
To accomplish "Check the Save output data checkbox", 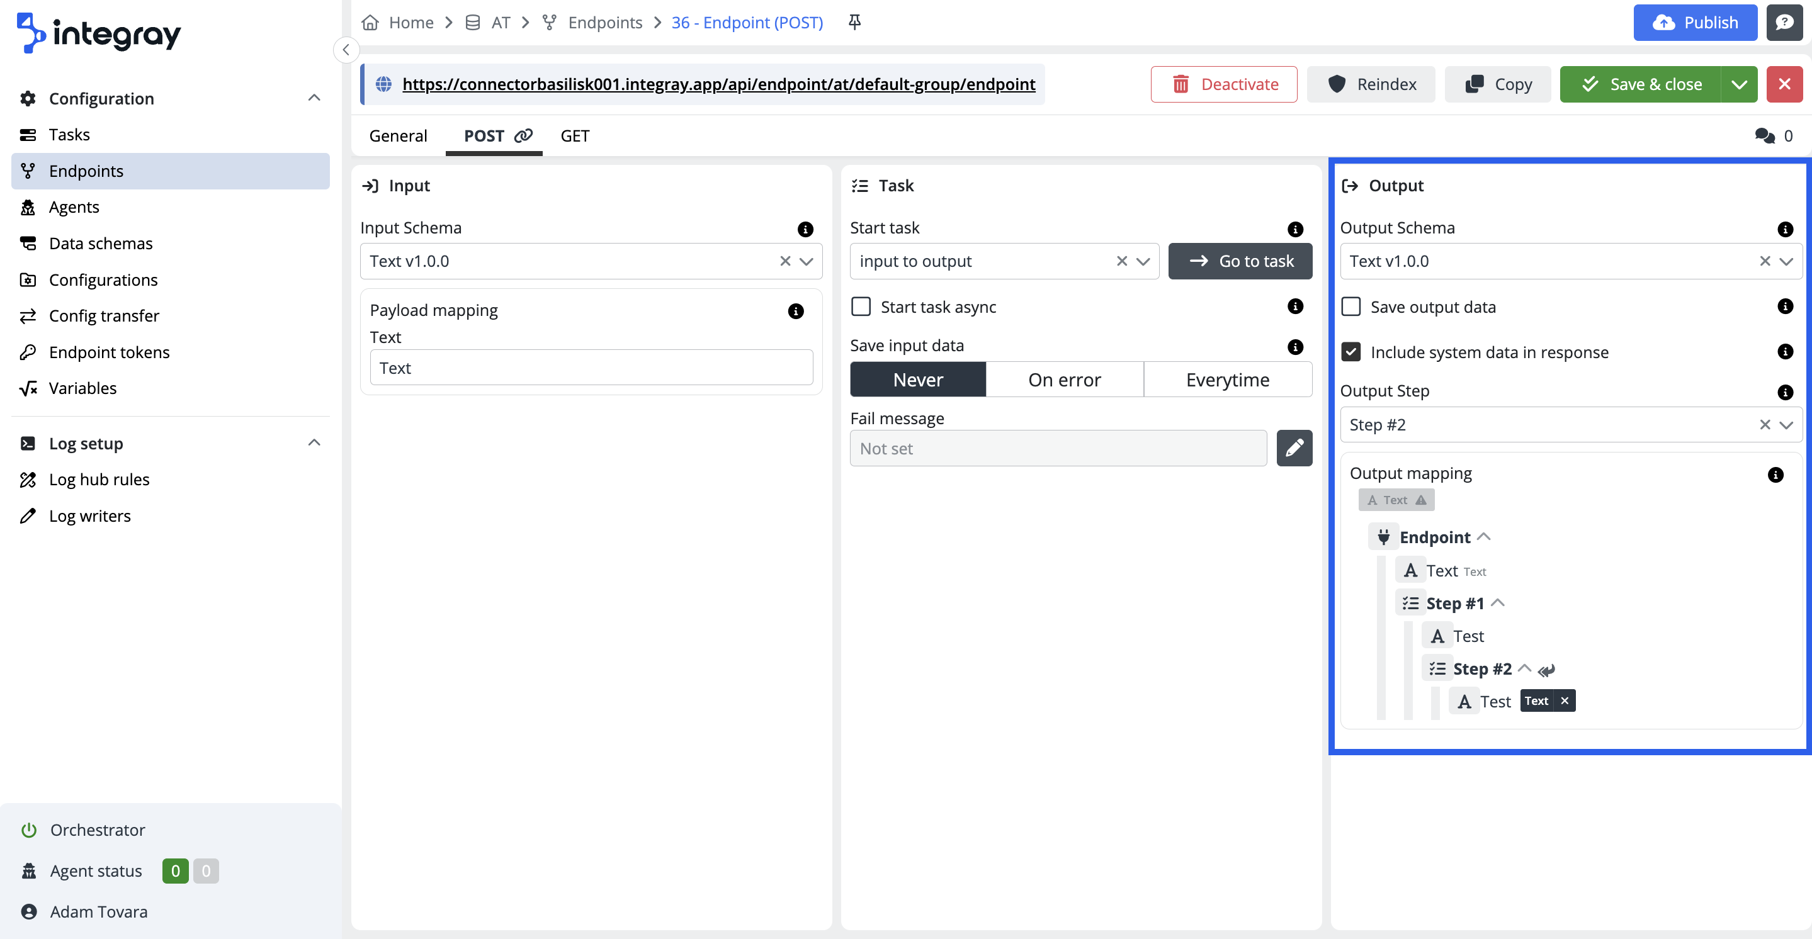I will pos(1351,306).
